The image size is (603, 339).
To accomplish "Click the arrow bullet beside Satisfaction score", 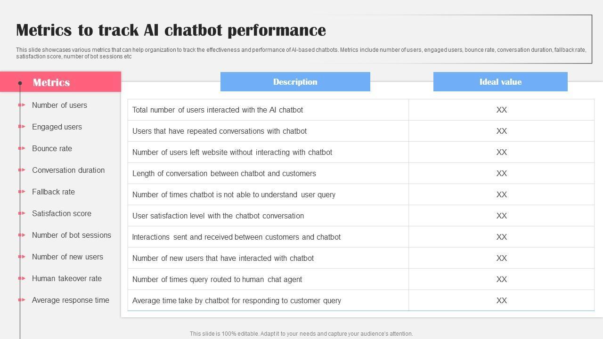I will (22, 213).
